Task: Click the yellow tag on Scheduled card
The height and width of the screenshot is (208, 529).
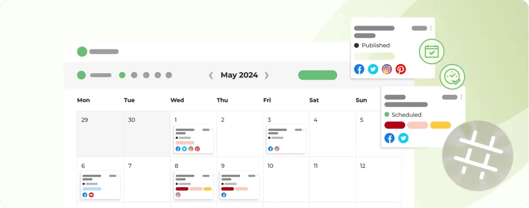Action: [x=441, y=125]
